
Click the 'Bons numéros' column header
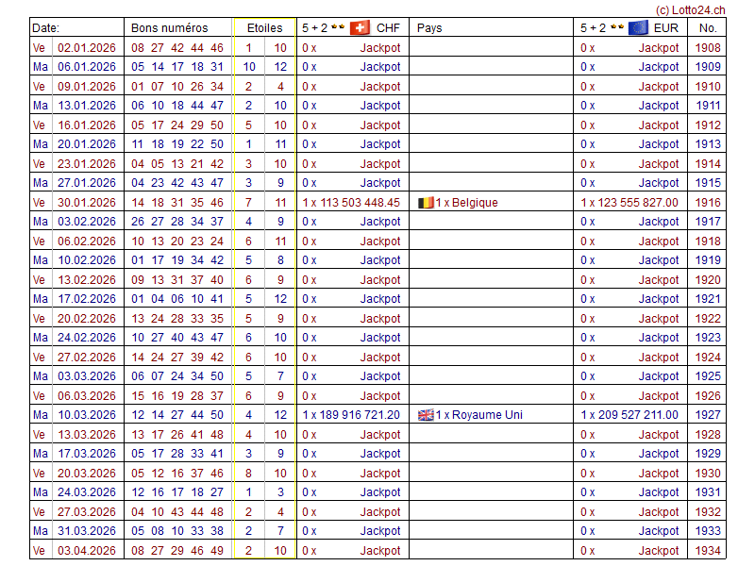click(x=169, y=28)
